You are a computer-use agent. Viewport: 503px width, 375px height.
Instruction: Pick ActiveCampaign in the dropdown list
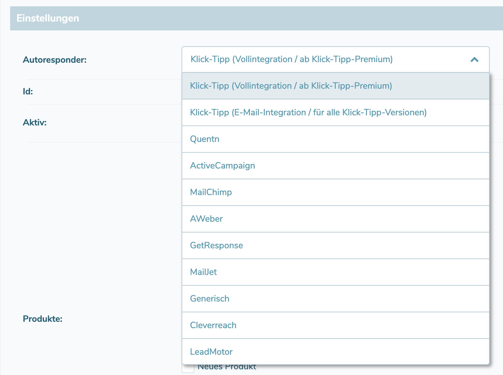(222, 166)
